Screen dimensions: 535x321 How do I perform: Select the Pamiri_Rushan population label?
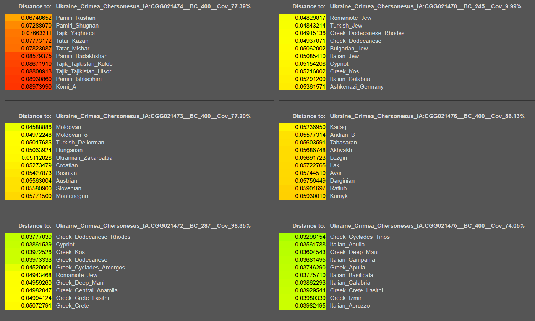pos(76,18)
